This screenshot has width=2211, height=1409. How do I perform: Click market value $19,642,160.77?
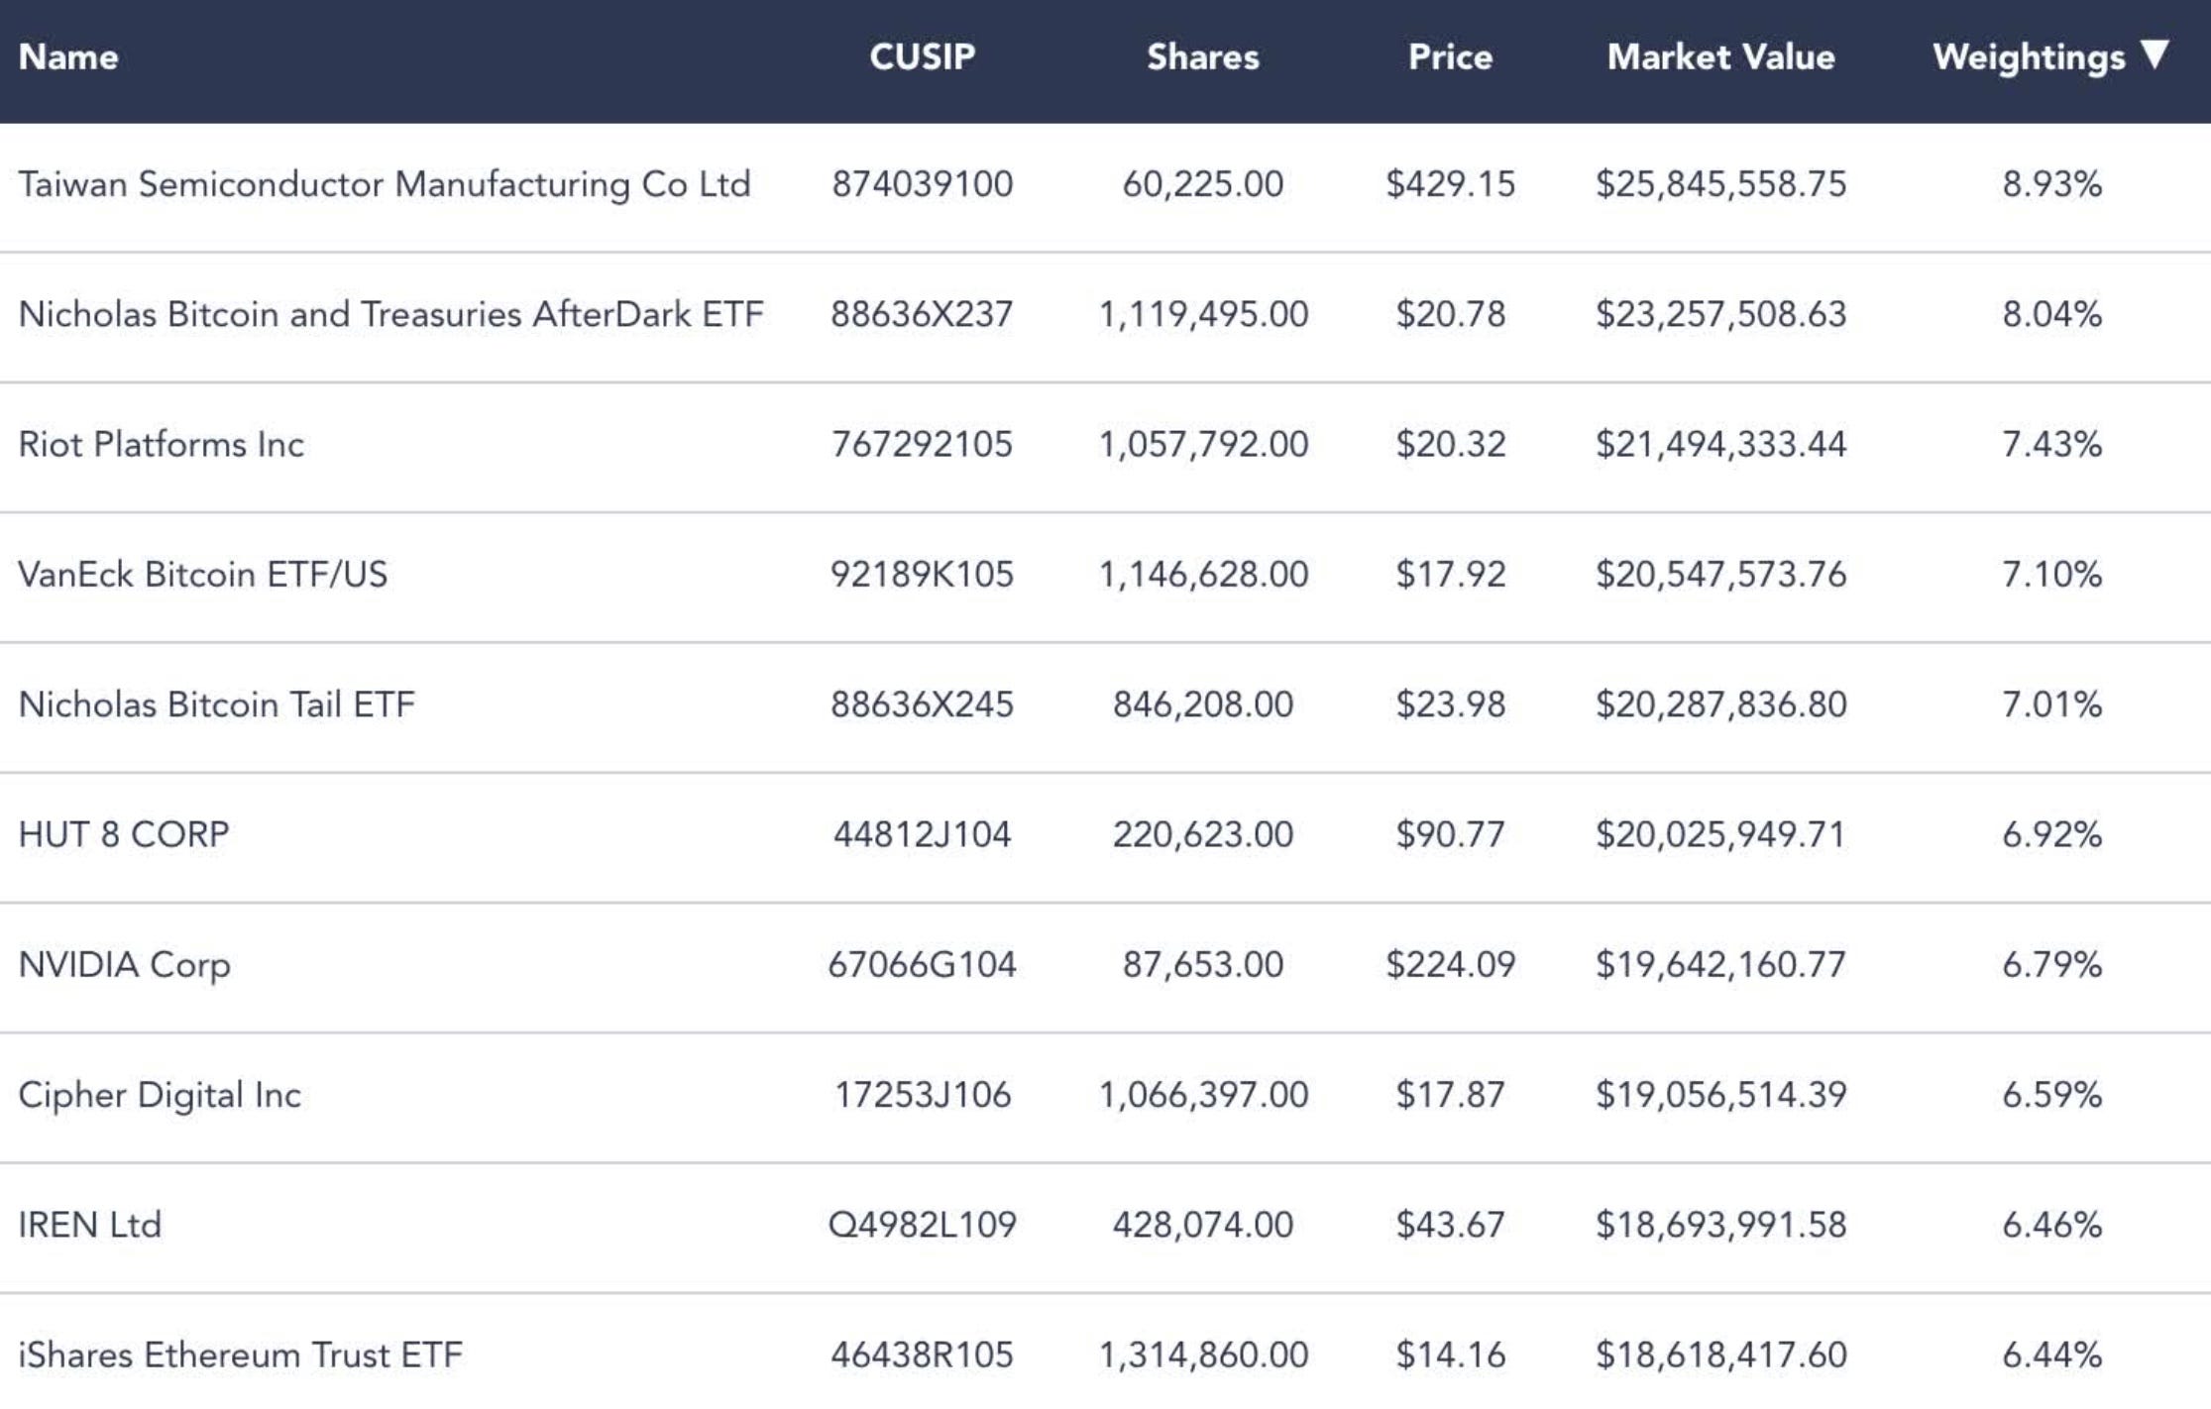pyautogui.click(x=1720, y=965)
